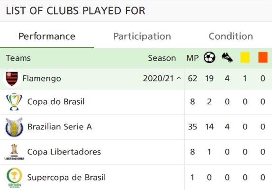Viewport: 272px width, 190px height.
Task: Click the Brazilian Serie A logo
Action: tap(14, 127)
